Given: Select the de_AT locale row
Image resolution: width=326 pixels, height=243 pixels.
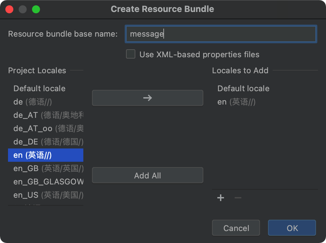Looking at the screenshot, I should 46,115.
